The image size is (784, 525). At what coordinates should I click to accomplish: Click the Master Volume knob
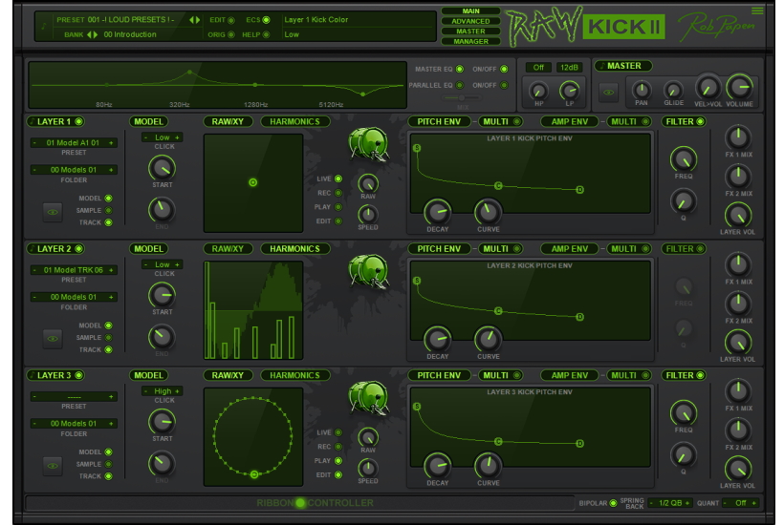click(x=739, y=87)
